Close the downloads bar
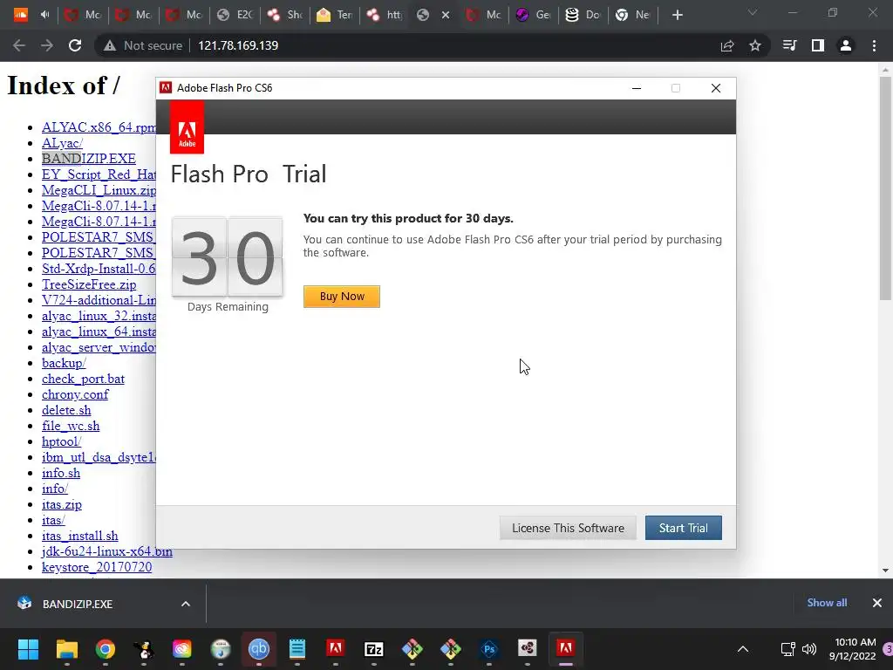Viewport: 893px width, 670px height. (877, 603)
